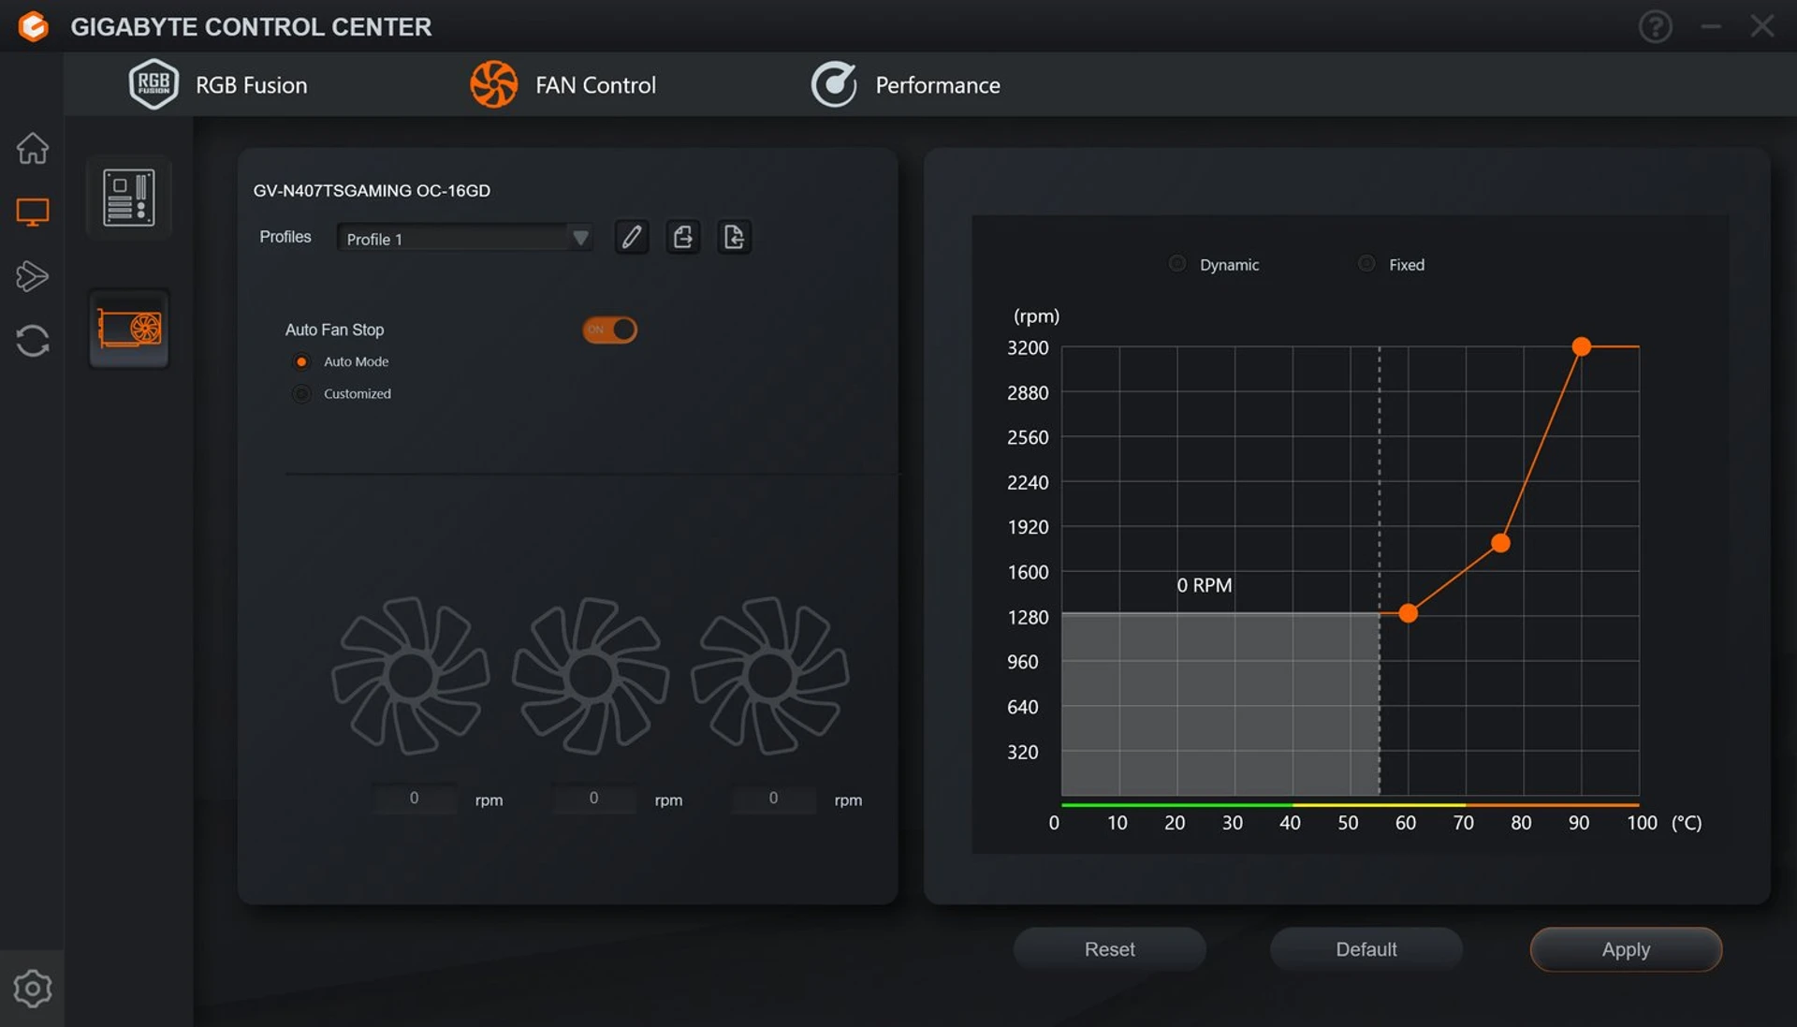Apply the fan settings
The width and height of the screenshot is (1797, 1027).
(x=1626, y=949)
